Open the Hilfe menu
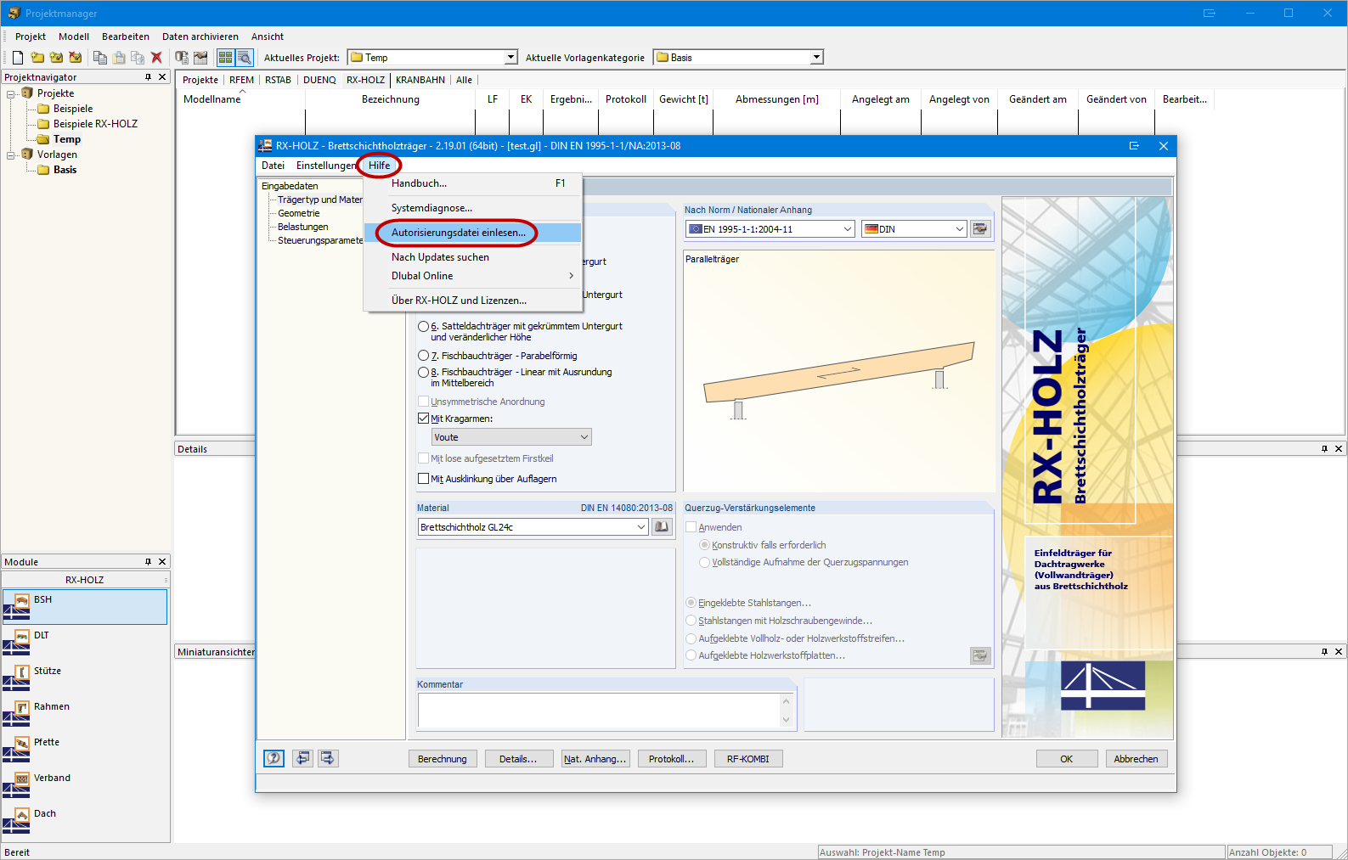The height and width of the screenshot is (860, 1348). (x=380, y=166)
